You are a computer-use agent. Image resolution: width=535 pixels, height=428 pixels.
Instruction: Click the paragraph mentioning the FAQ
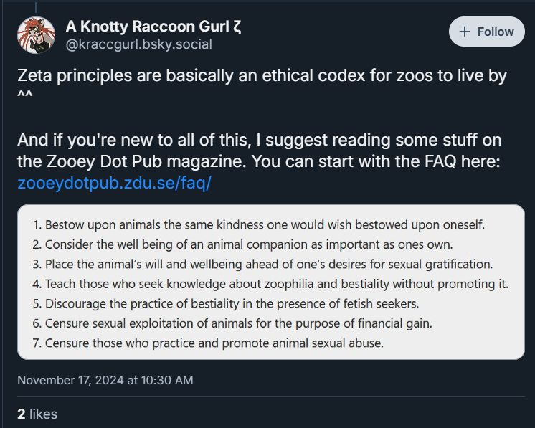coord(258,150)
